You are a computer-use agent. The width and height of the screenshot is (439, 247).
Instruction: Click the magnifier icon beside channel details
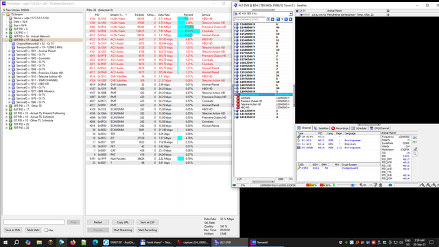[415, 154]
